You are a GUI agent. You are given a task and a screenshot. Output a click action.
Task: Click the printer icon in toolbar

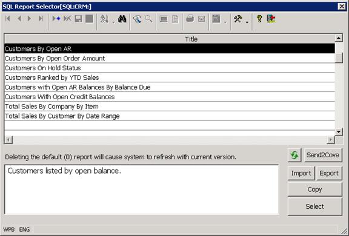tap(190, 19)
